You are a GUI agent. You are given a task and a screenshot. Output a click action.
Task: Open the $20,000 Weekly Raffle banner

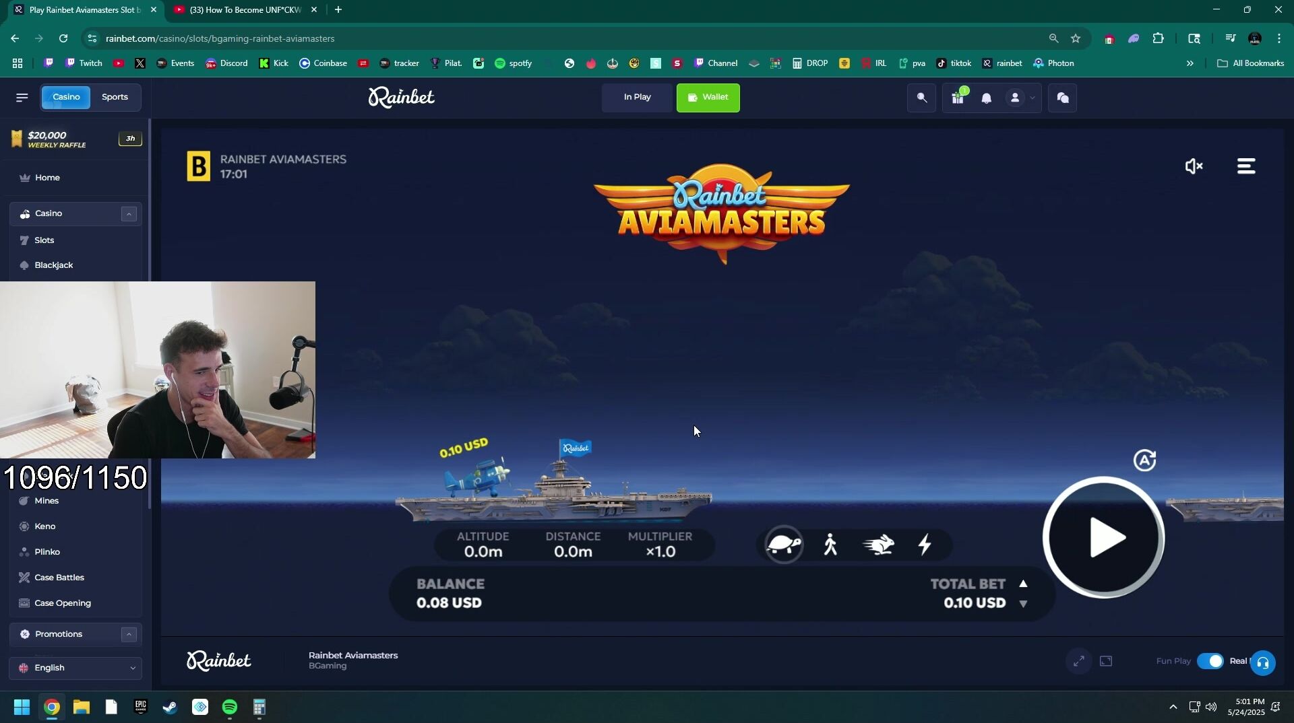click(x=75, y=139)
